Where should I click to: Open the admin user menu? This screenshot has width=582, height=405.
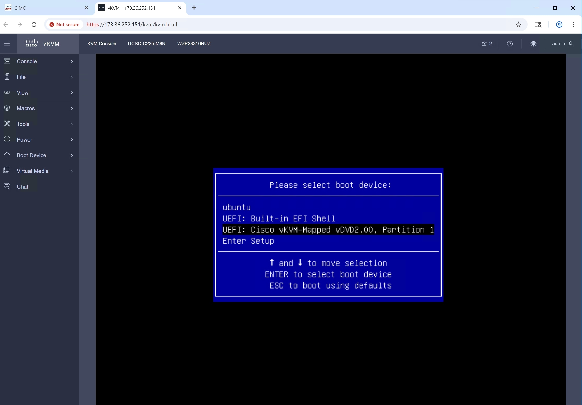tap(563, 44)
